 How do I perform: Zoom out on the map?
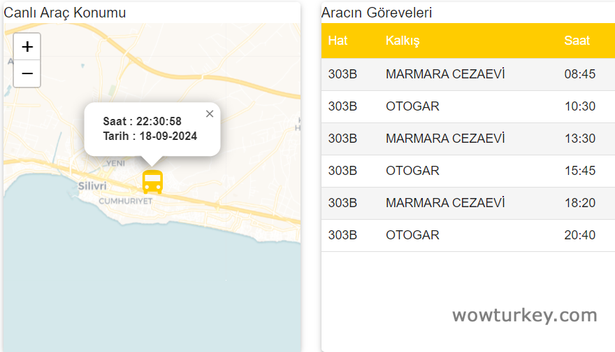click(x=27, y=73)
